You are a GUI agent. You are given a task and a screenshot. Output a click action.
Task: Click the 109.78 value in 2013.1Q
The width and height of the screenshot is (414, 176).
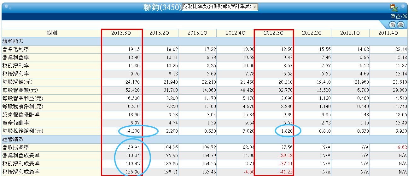pyautogui.click(x=209, y=147)
